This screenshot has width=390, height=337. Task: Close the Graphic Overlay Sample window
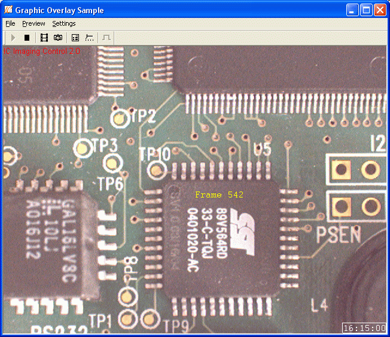380,10
